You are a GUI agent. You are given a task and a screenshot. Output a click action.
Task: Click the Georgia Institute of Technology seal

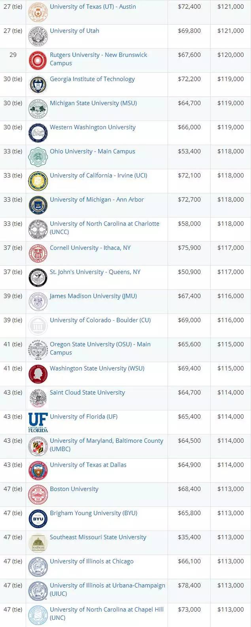tap(38, 85)
